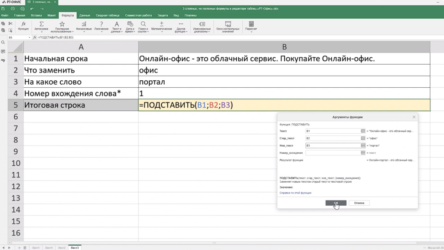The image size is (444, 250).
Task: Open the Математические functions list
Action: tap(162, 26)
